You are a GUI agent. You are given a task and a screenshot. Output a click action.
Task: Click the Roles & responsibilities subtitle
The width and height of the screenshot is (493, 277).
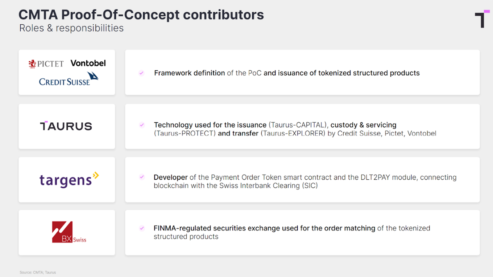click(71, 28)
